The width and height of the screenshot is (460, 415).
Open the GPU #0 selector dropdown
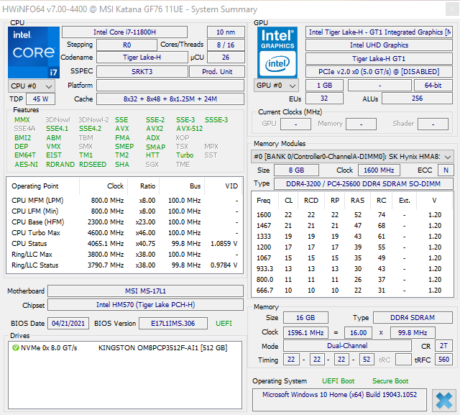276,86
